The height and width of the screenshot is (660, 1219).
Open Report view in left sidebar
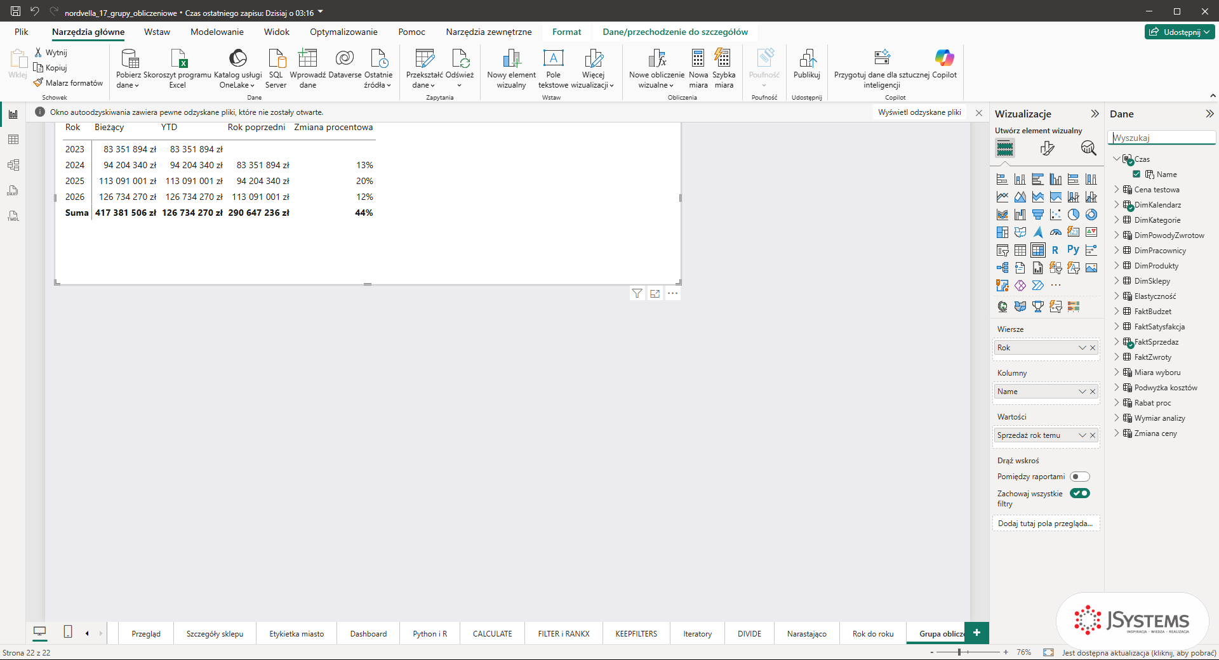13,114
